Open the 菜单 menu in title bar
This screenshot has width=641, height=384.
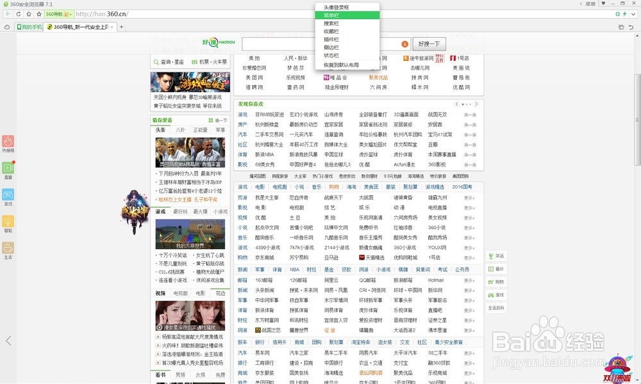click(x=590, y=4)
